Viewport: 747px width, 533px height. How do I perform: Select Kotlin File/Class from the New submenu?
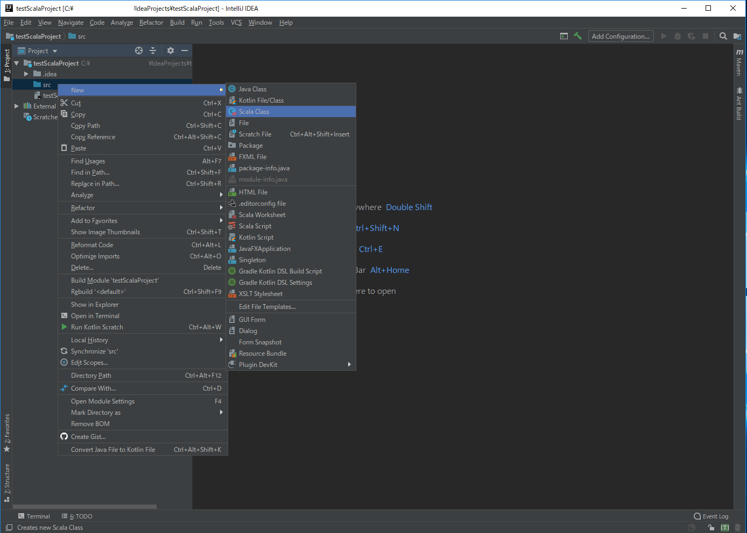pos(291,100)
